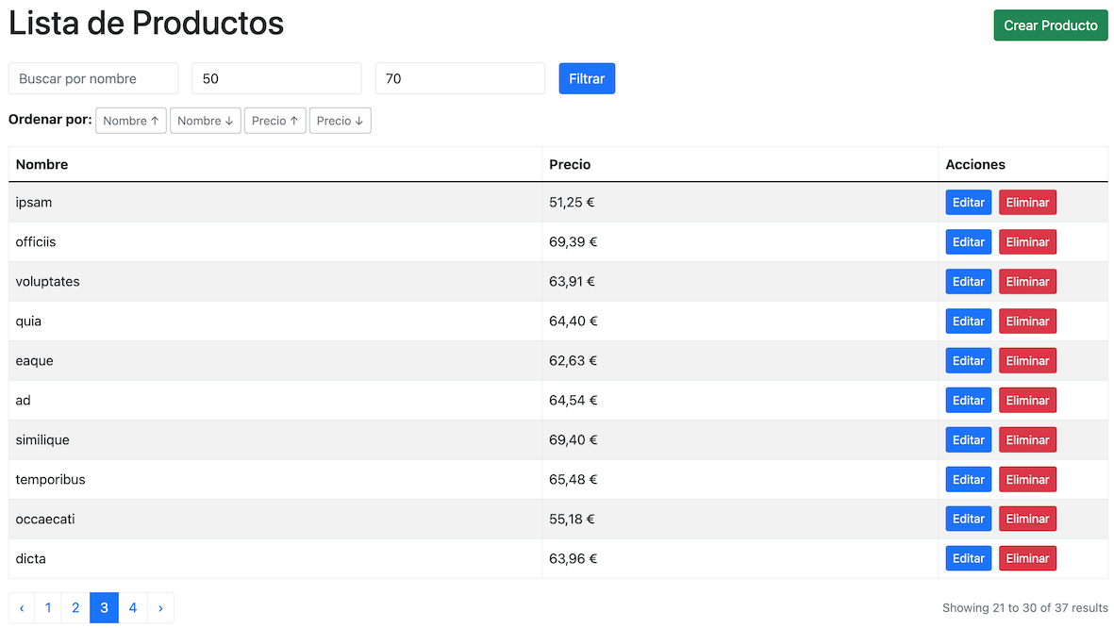Edit the product named temporibus

tap(968, 479)
